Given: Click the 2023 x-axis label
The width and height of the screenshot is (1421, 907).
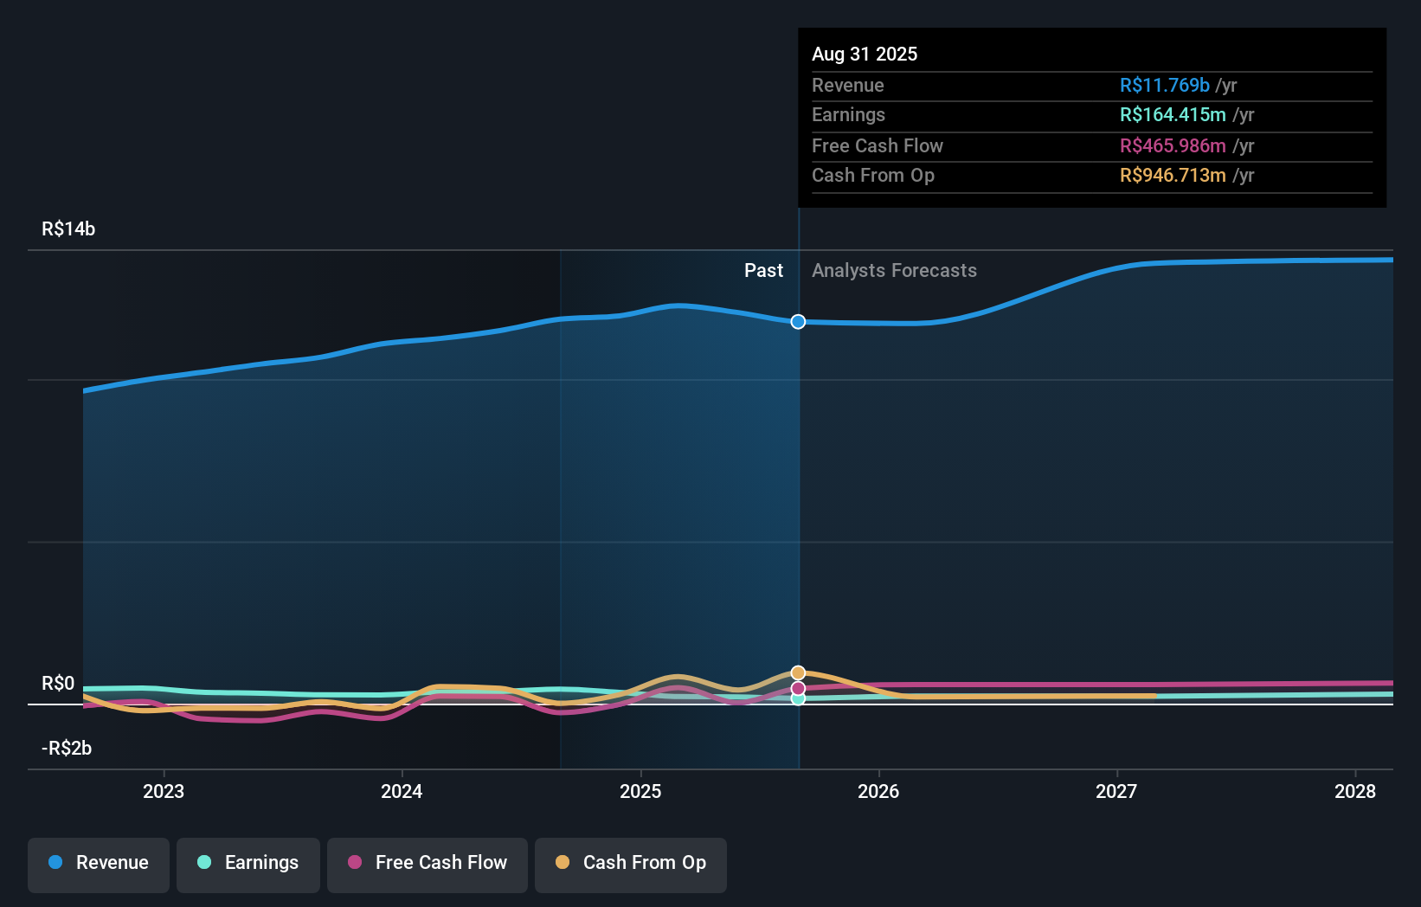Looking at the screenshot, I should 164,791.
